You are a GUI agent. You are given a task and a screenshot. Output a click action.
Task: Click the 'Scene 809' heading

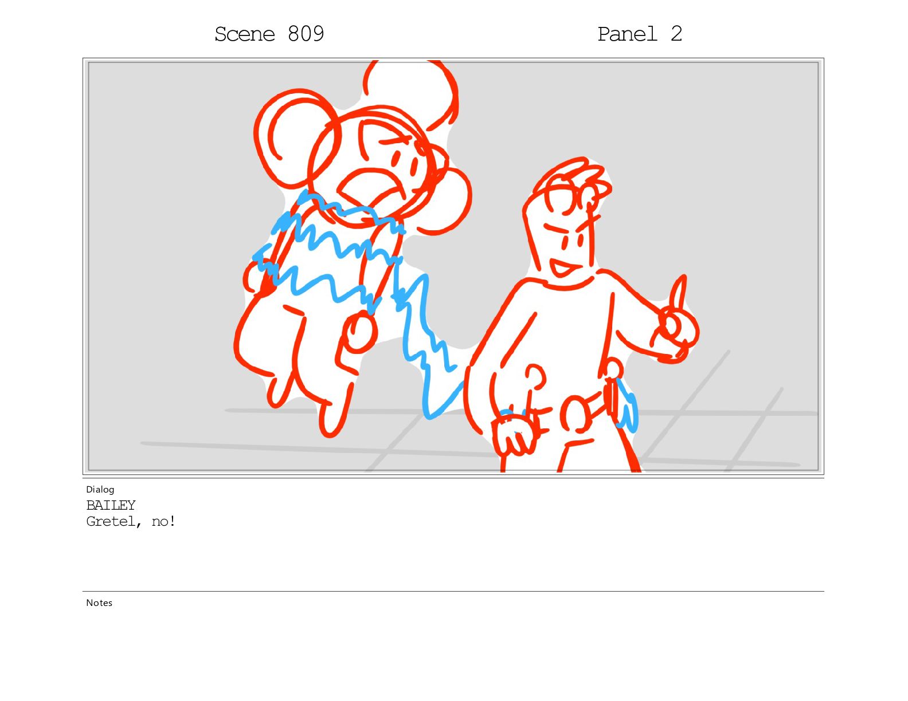point(269,34)
